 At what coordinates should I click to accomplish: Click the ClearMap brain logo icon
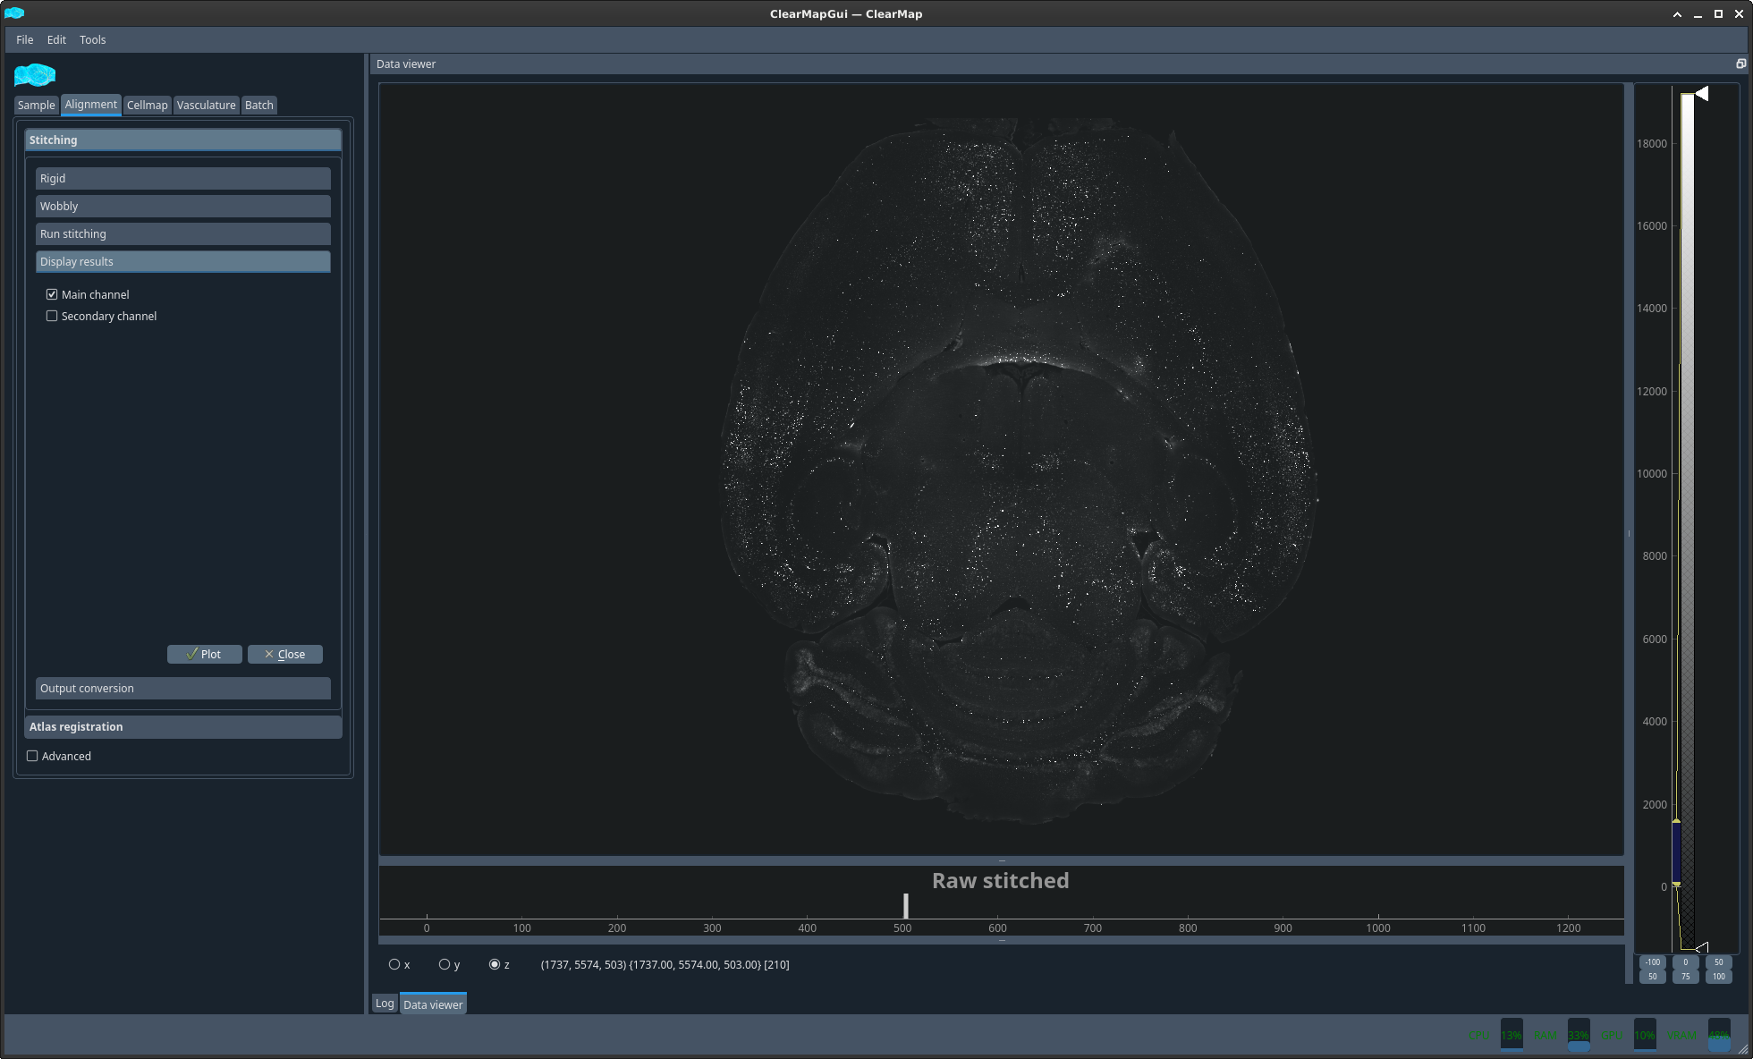[x=35, y=75]
